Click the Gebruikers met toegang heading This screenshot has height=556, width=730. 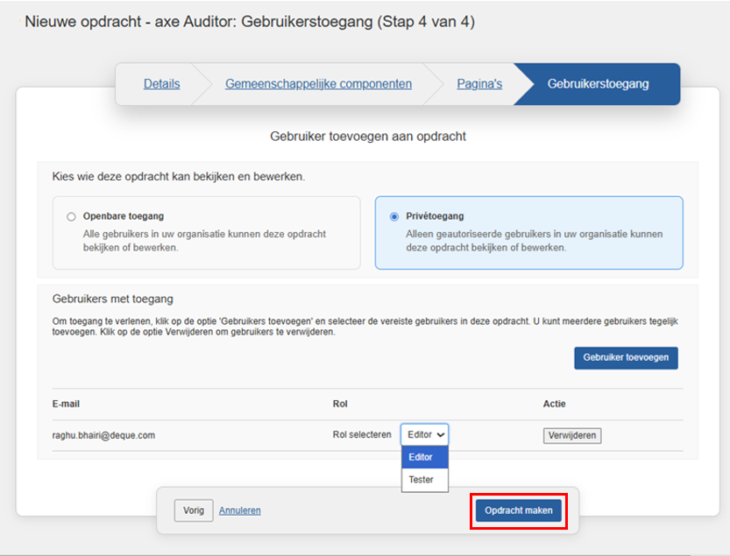[113, 299]
